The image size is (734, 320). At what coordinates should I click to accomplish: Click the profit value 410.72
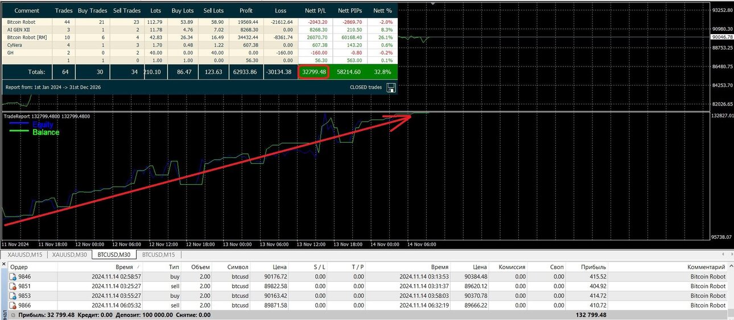click(597, 306)
